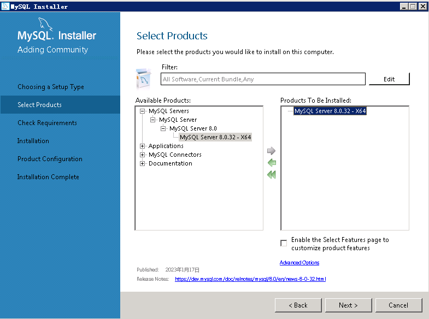Select the MySQL Servers label in the tree

[169, 111]
